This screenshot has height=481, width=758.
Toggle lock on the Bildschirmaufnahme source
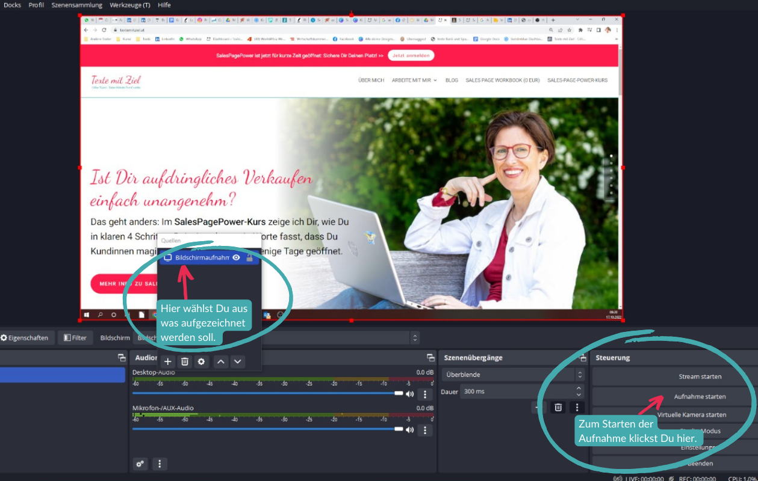249,257
